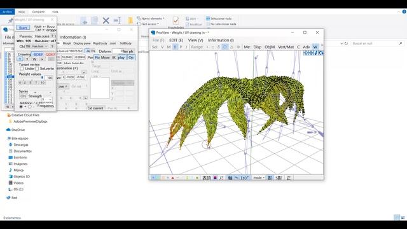Toggle the W weight drawing button

[x=315, y=47]
